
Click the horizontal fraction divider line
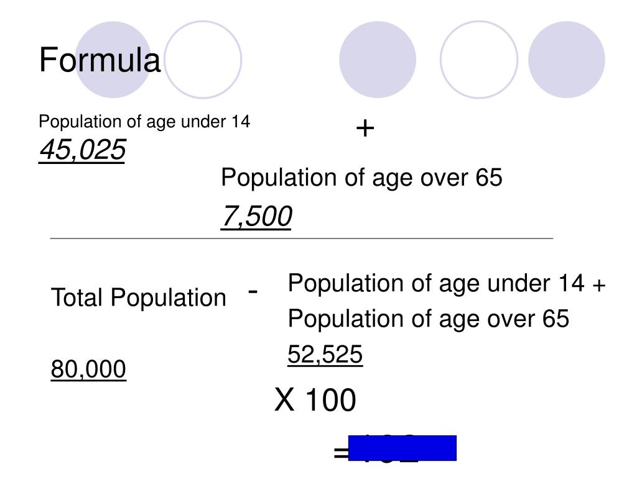[302, 238]
